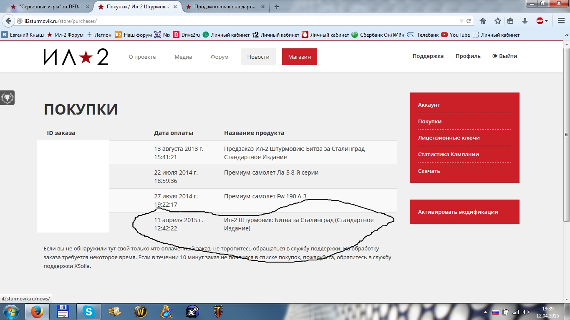Open the Сбербанк ОнЛ@йн bookmark
This screenshot has width=570, height=320.
pyautogui.click(x=378, y=35)
